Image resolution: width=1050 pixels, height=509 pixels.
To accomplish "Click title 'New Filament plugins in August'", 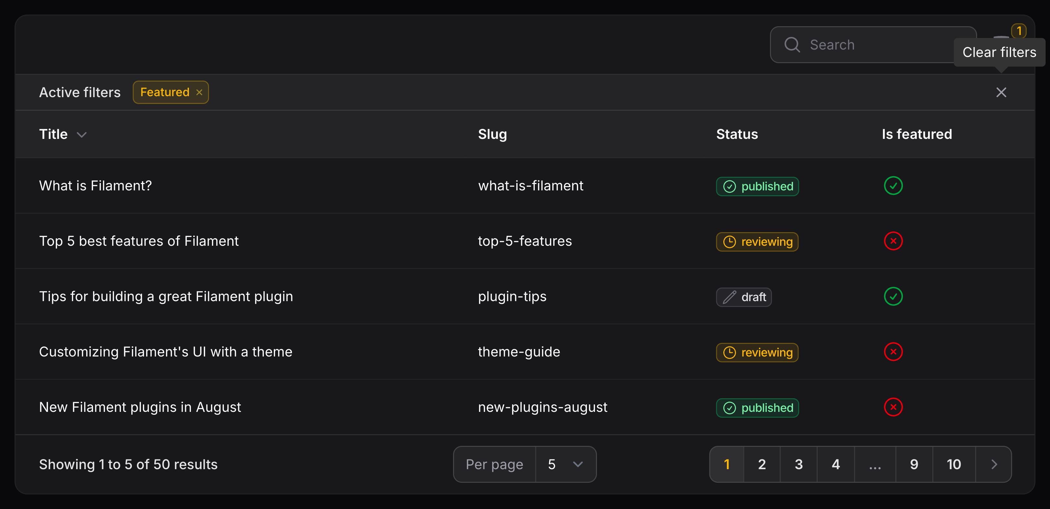I will click(x=140, y=407).
